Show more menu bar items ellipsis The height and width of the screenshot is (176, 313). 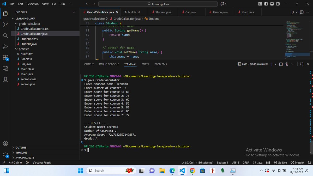tap(71, 4)
